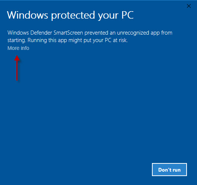
Task: Dismiss the warning using Don't run
Action: click(169, 169)
